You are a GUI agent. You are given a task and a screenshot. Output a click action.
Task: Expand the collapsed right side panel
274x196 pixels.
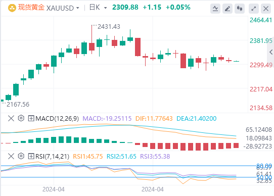271,52
